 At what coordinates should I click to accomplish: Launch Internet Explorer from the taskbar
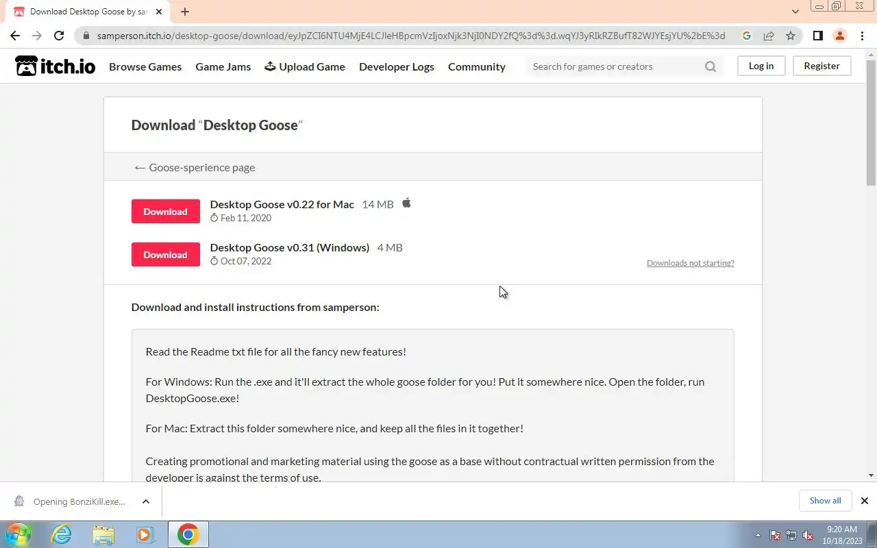tap(62, 534)
